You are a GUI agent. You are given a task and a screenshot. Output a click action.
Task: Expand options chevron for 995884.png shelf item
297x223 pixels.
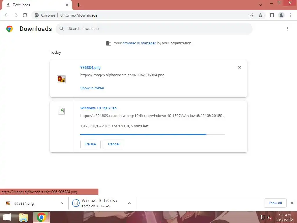point(61,203)
